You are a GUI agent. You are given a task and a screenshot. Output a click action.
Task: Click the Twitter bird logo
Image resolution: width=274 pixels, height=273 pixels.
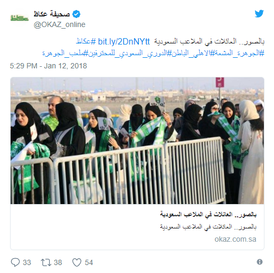(259, 14)
